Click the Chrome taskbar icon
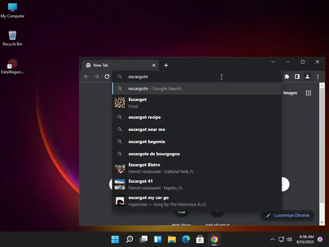This screenshot has height=247, width=329. (x=214, y=239)
